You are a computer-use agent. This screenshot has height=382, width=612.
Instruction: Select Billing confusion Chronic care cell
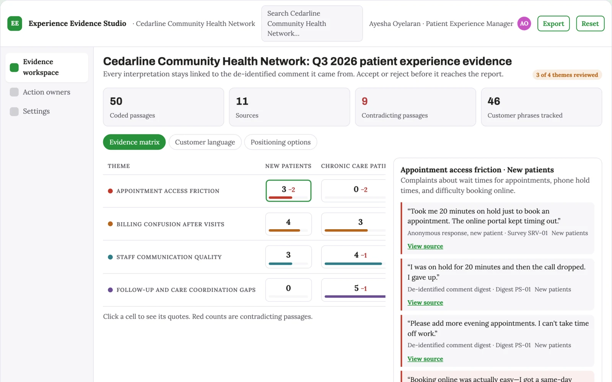tap(353, 224)
